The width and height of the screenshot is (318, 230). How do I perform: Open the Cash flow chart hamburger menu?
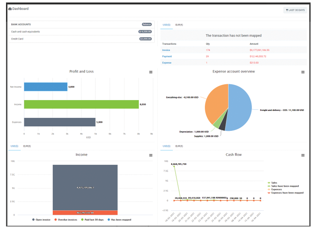303,155
